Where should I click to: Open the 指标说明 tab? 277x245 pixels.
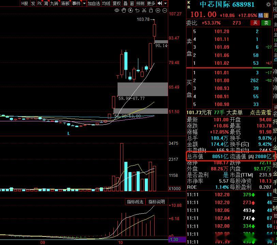coord(157,202)
